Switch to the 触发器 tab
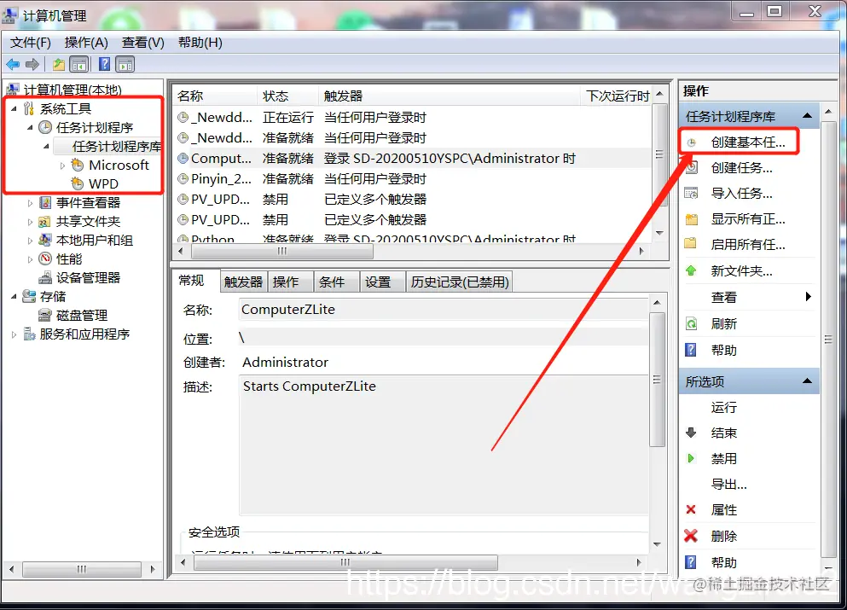This screenshot has height=610, width=847. coord(241,281)
